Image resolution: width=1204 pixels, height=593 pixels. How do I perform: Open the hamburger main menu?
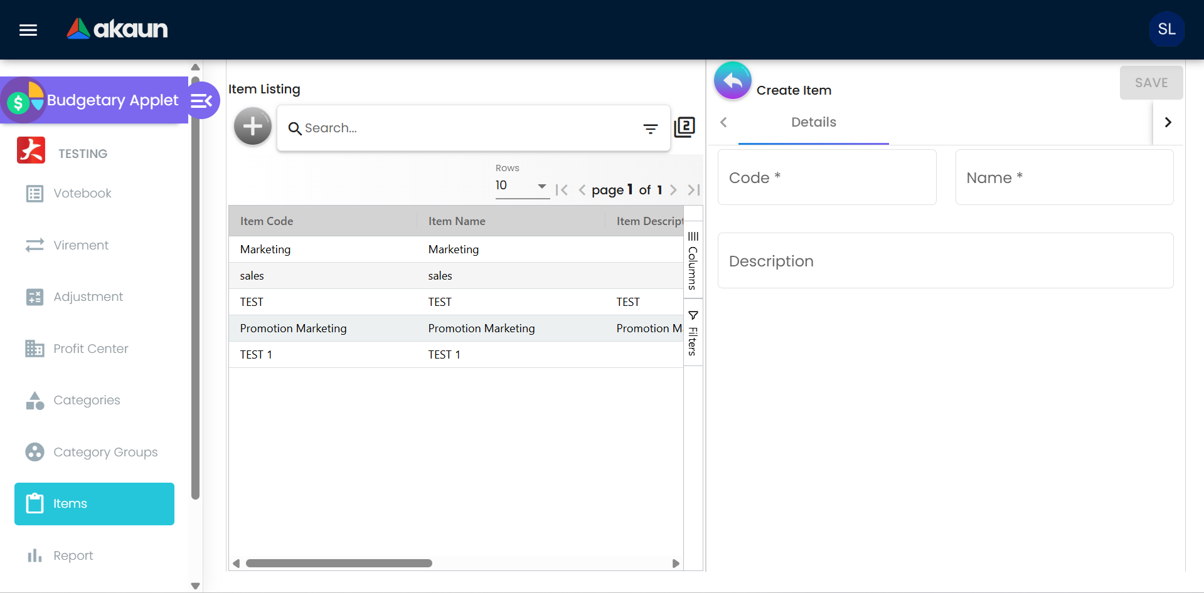(28, 30)
